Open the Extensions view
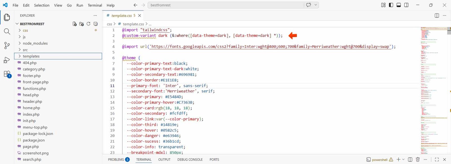The width and height of the screenshot is (451, 164). [7, 74]
